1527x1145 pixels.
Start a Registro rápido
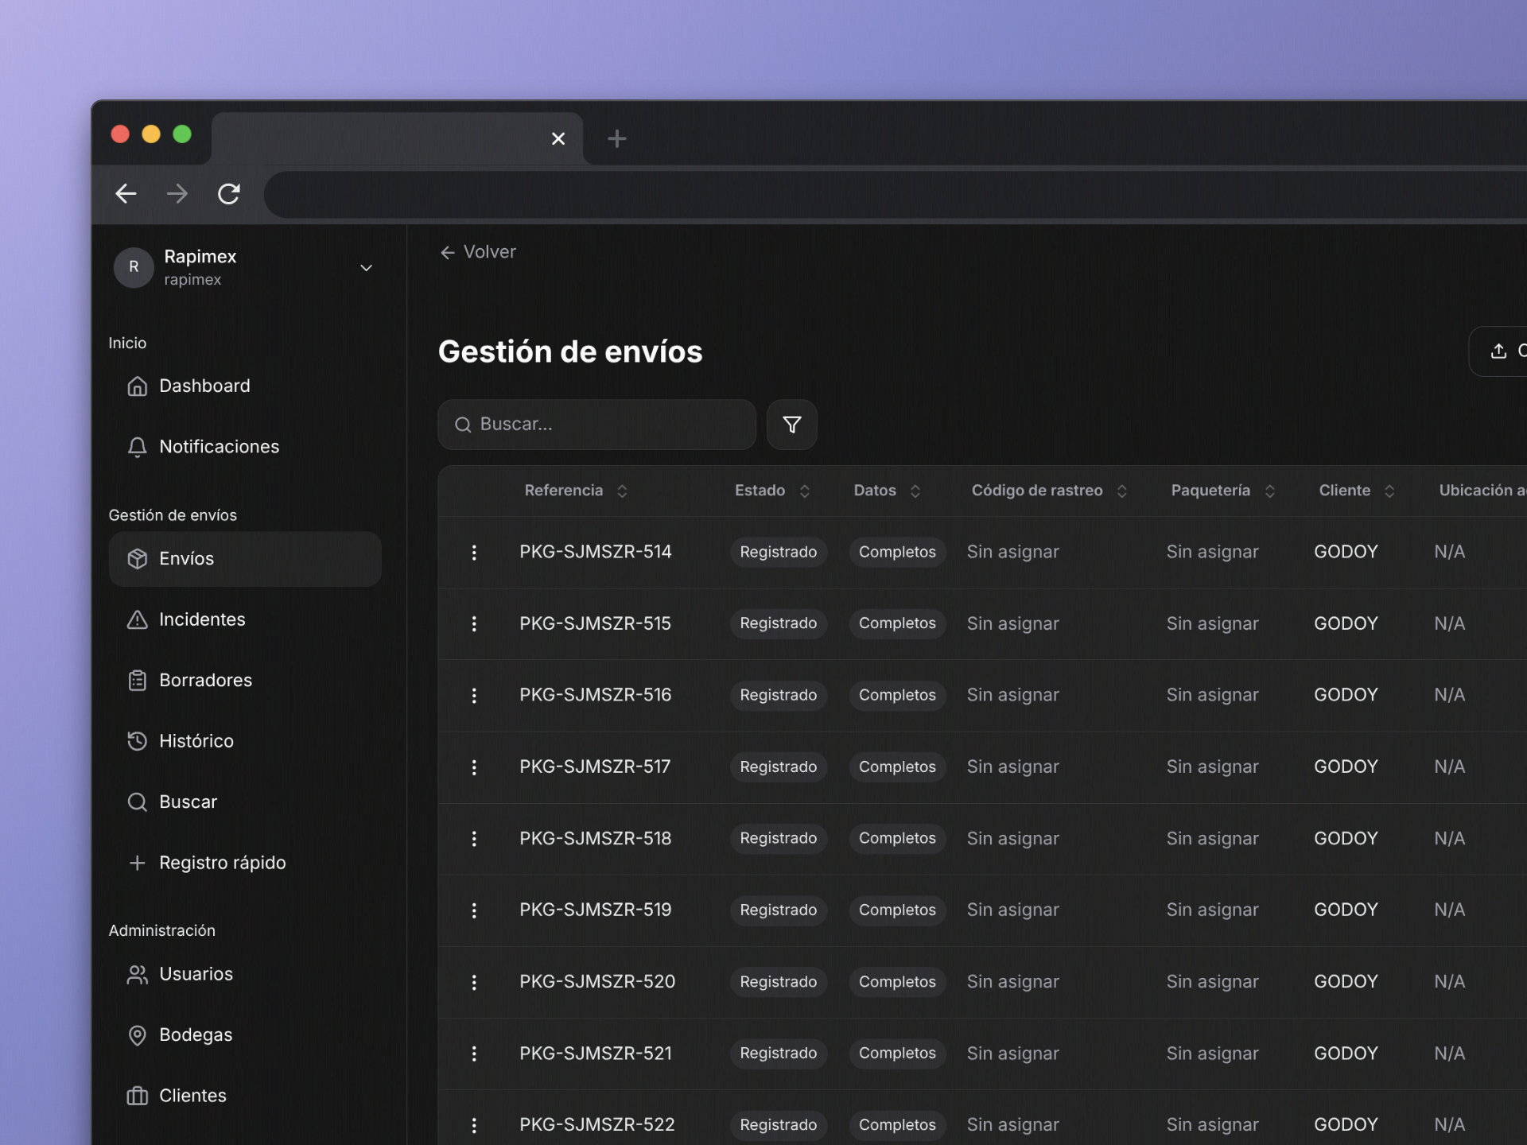click(x=245, y=863)
